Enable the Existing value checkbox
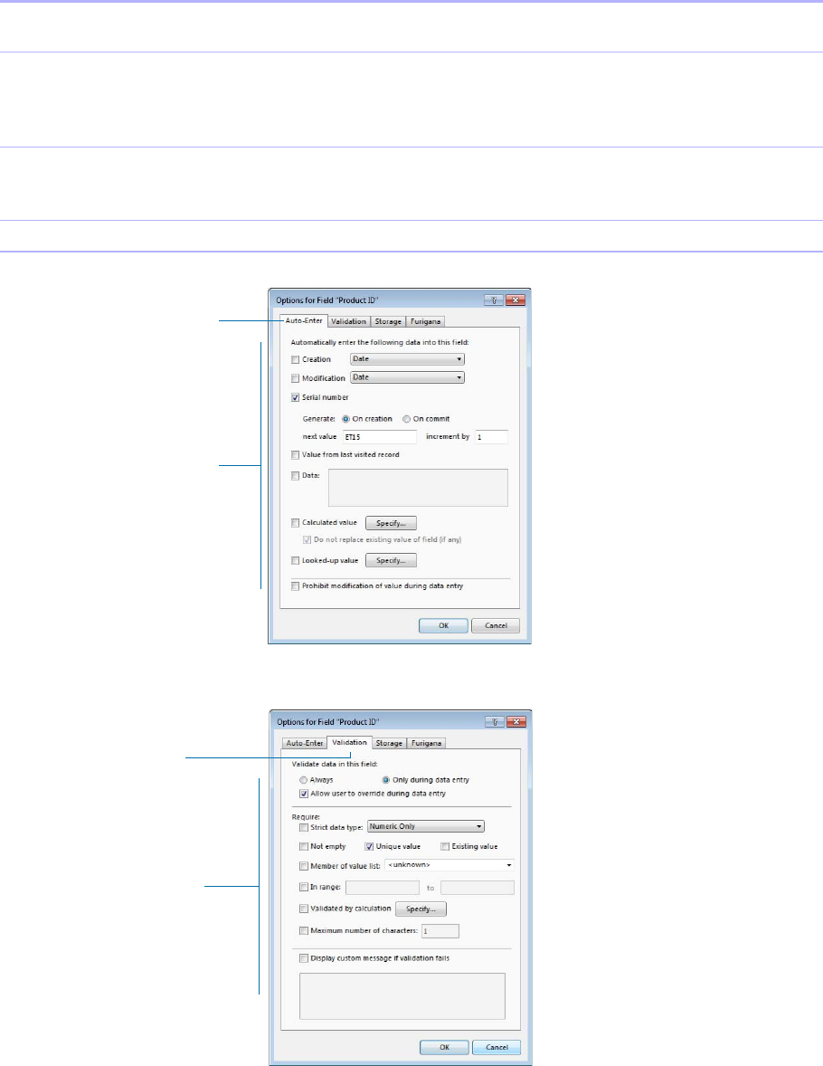This screenshot has width=823, height=1066. [x=444, y=846]
